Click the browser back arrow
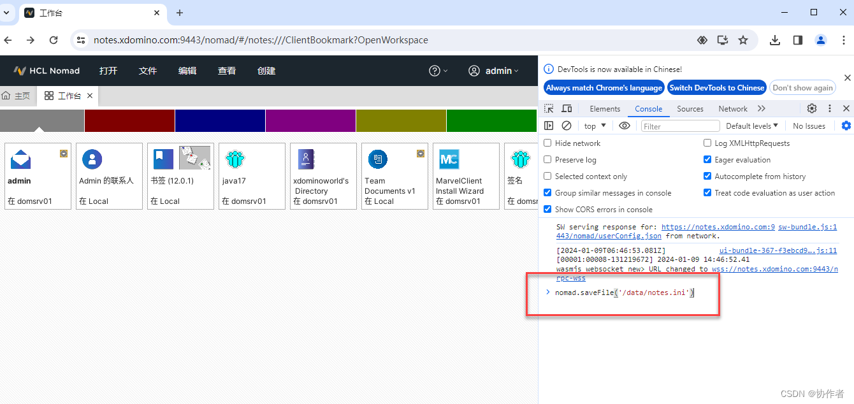This screenshot has height=404, width=854. coord(8,40)
